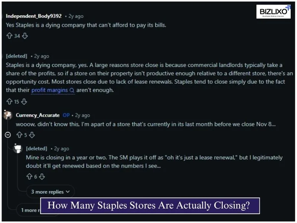This screenshot has width=297, height=223.
Task: Upvote the reply about lease renewal doubts
Action: pyautogui.click(x=30, y=177)
